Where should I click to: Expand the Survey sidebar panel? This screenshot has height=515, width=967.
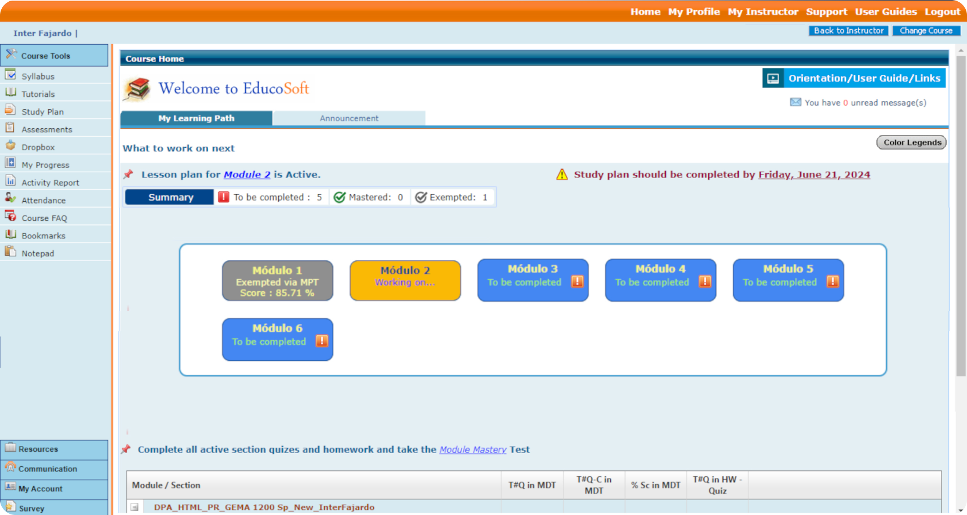pyautogui.click(x=54, y=507)
